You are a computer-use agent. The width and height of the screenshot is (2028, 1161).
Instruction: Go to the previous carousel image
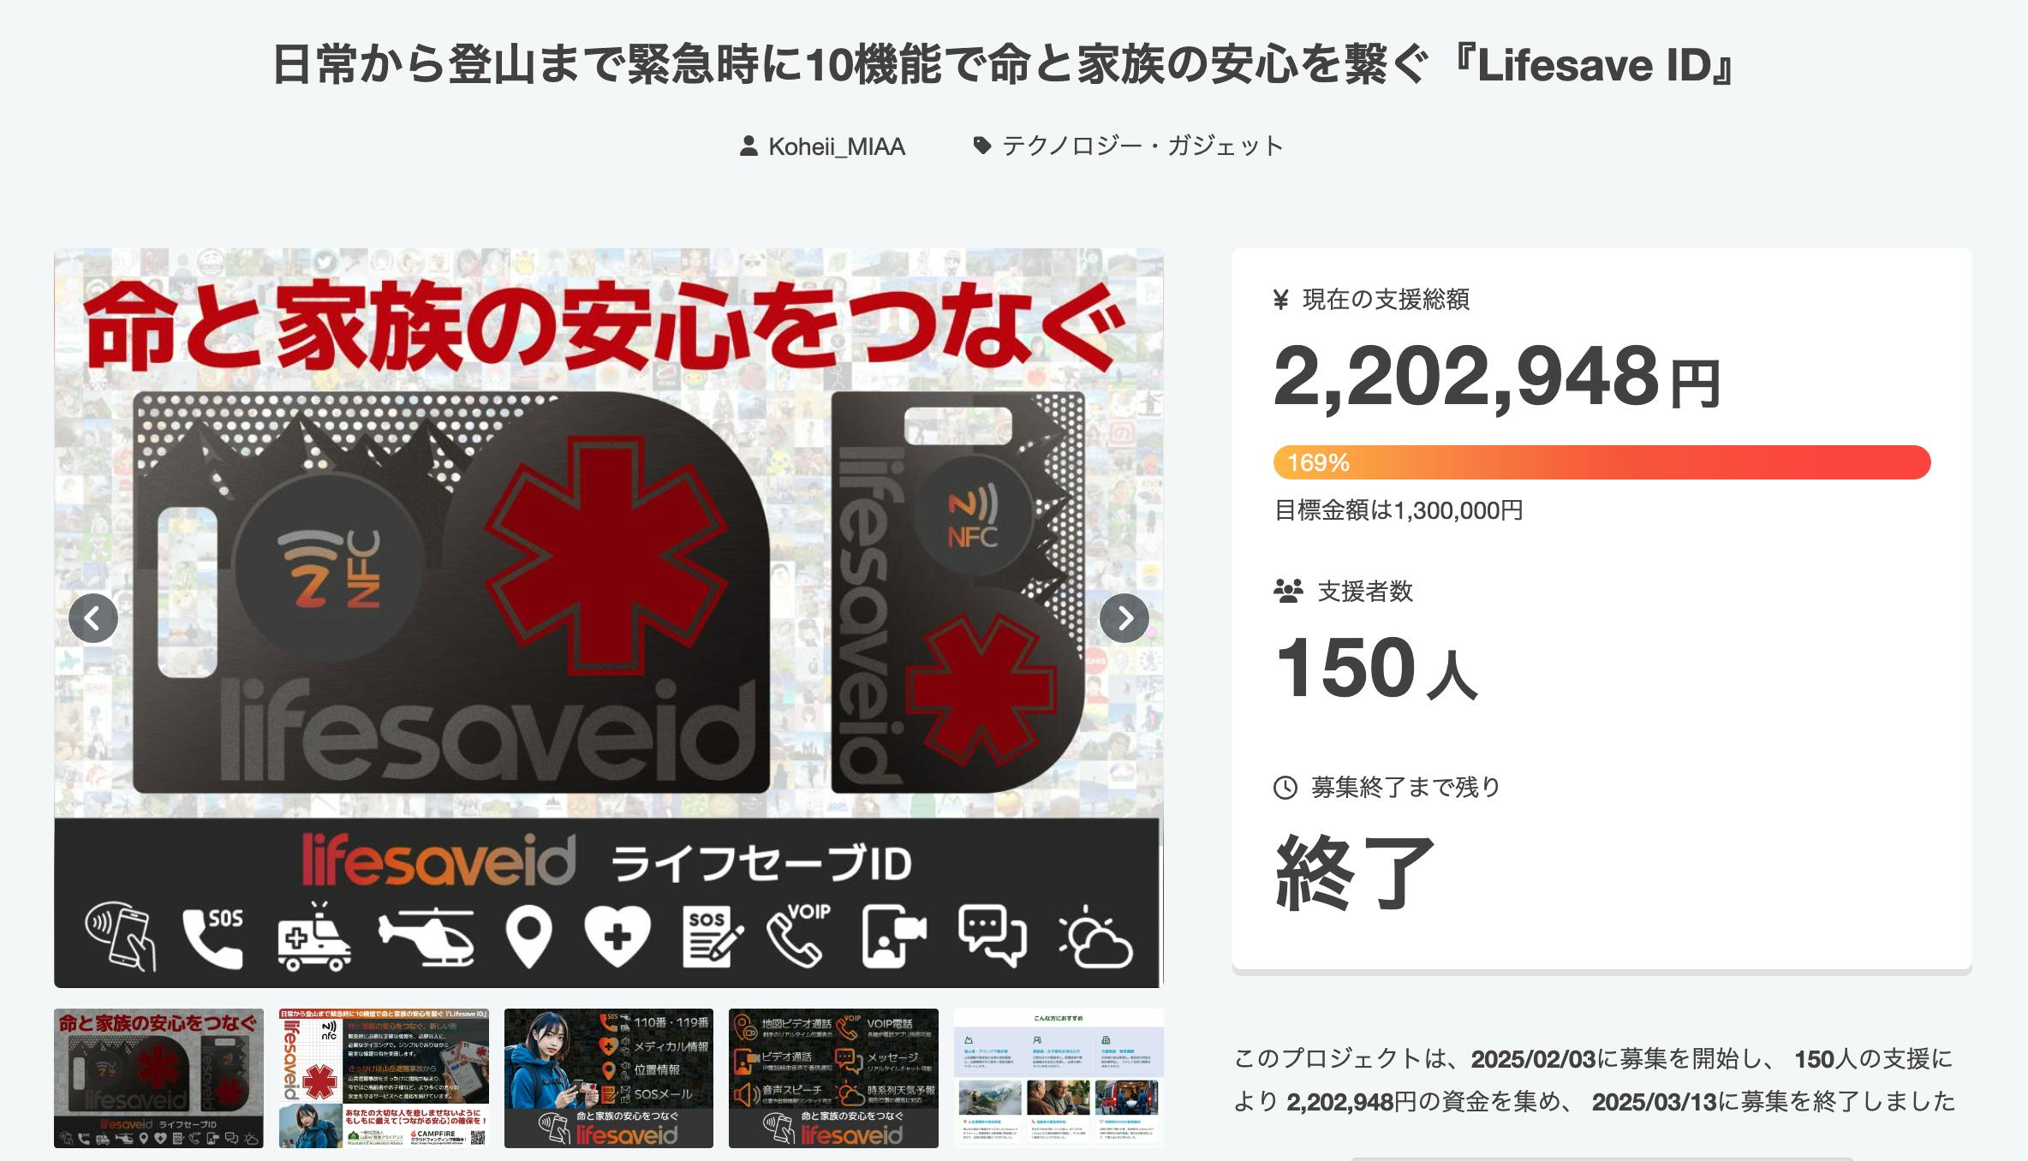pos(92,618)
